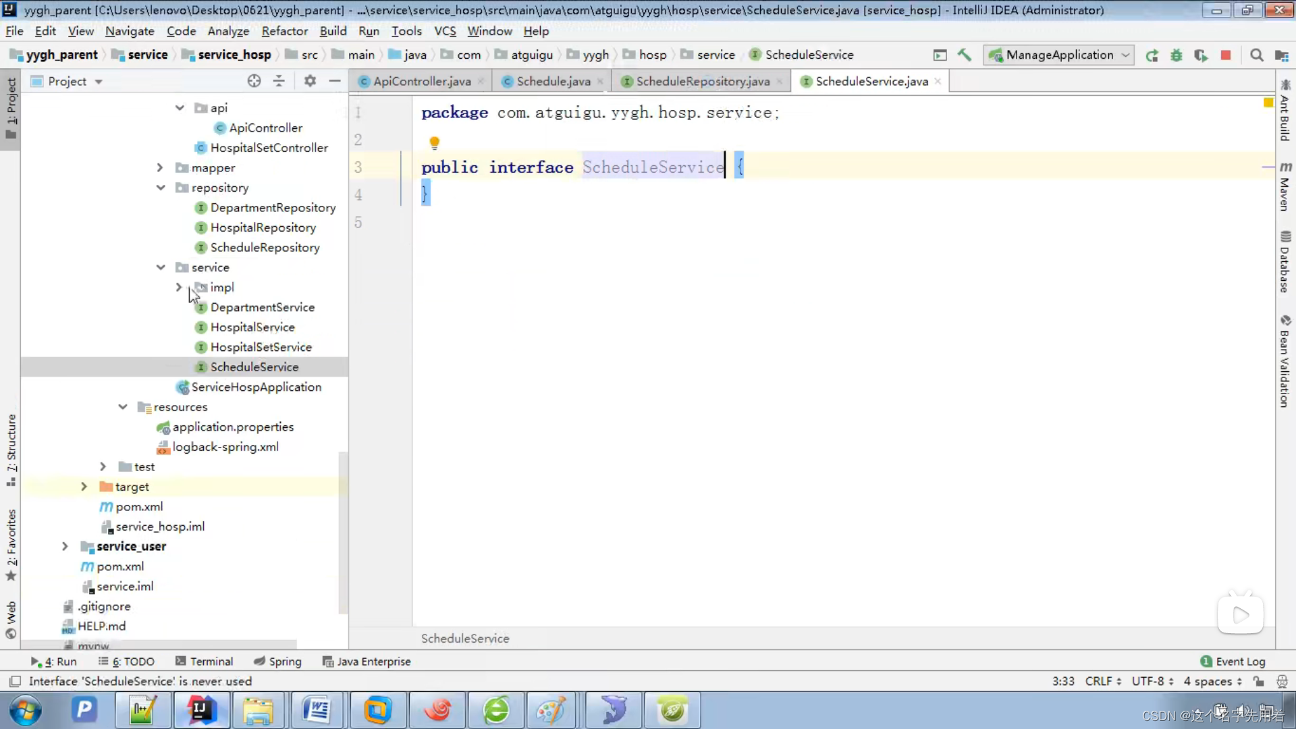This screenshot has height=729, width=1296.
Task: Open the VCS menu item
Action: (x=444, y=31)
